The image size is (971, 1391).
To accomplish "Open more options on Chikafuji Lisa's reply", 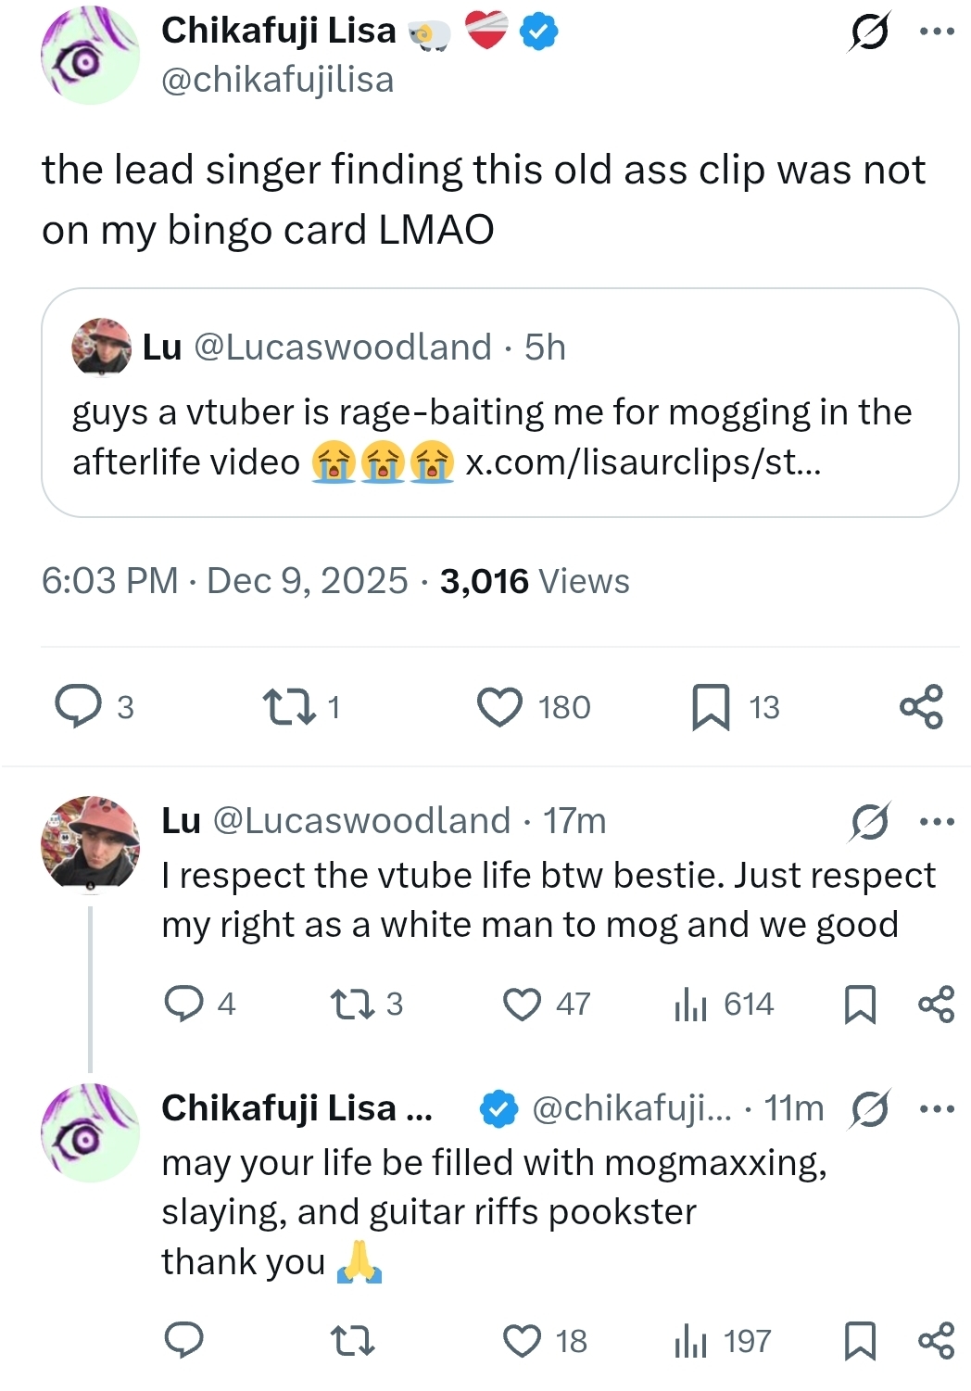I will (937, 1108).
